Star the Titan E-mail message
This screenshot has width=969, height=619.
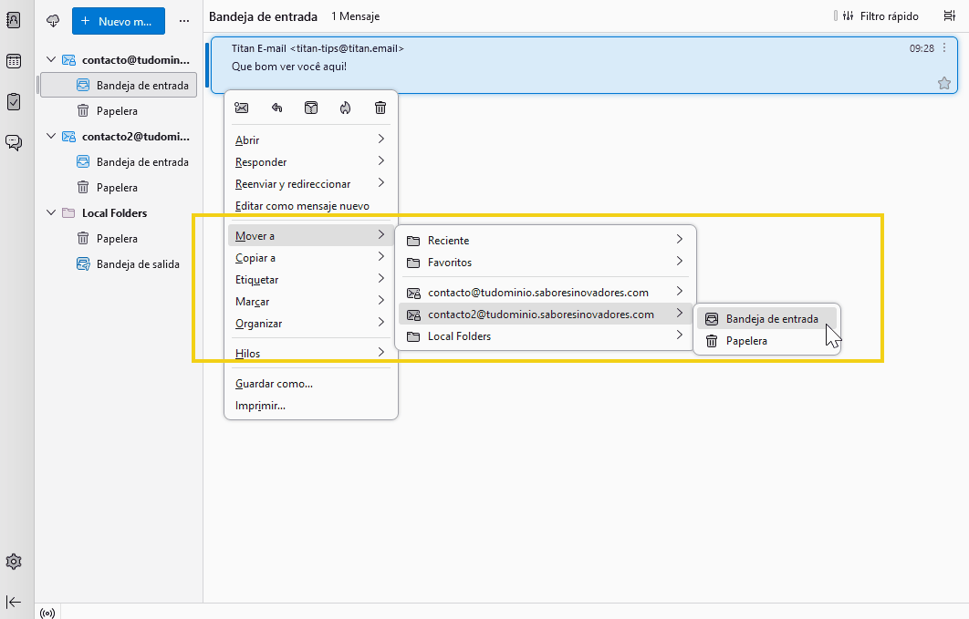tap(943, 83)
